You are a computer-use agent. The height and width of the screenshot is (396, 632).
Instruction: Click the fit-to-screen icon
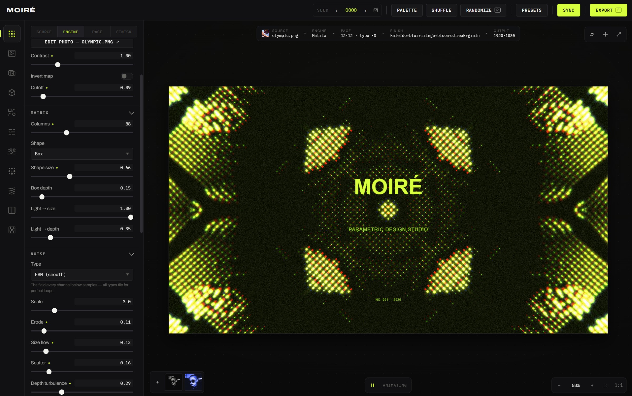click(x=605, y=385)
